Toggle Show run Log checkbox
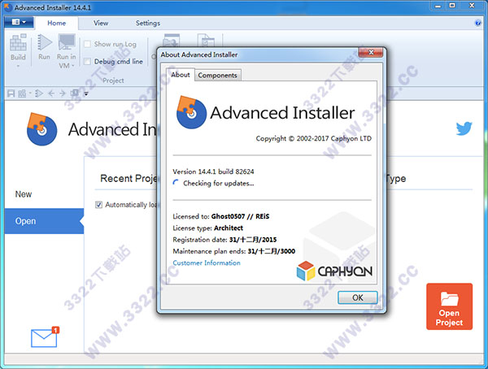The height and width of the screenshot is (369, 488). point(88,44)
